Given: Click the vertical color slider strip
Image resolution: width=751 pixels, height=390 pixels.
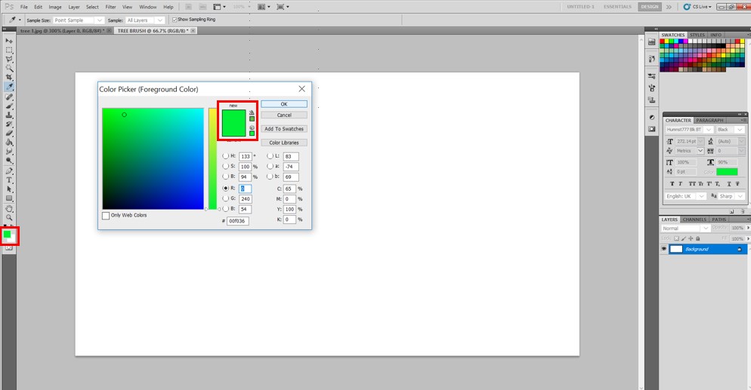Looking at the screenshot, I should click(x=212, y=158).
